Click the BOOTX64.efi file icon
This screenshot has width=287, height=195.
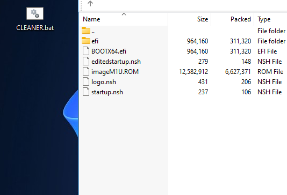(x=86, y=51)
